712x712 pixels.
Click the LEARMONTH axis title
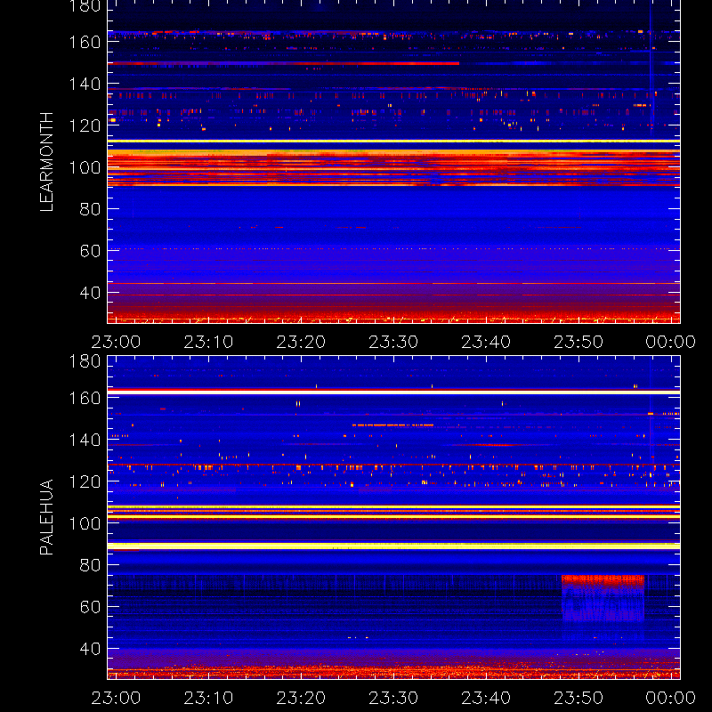click(x=47, y=162)
